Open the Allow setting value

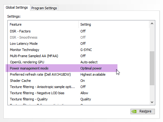[x=84, y=93]
